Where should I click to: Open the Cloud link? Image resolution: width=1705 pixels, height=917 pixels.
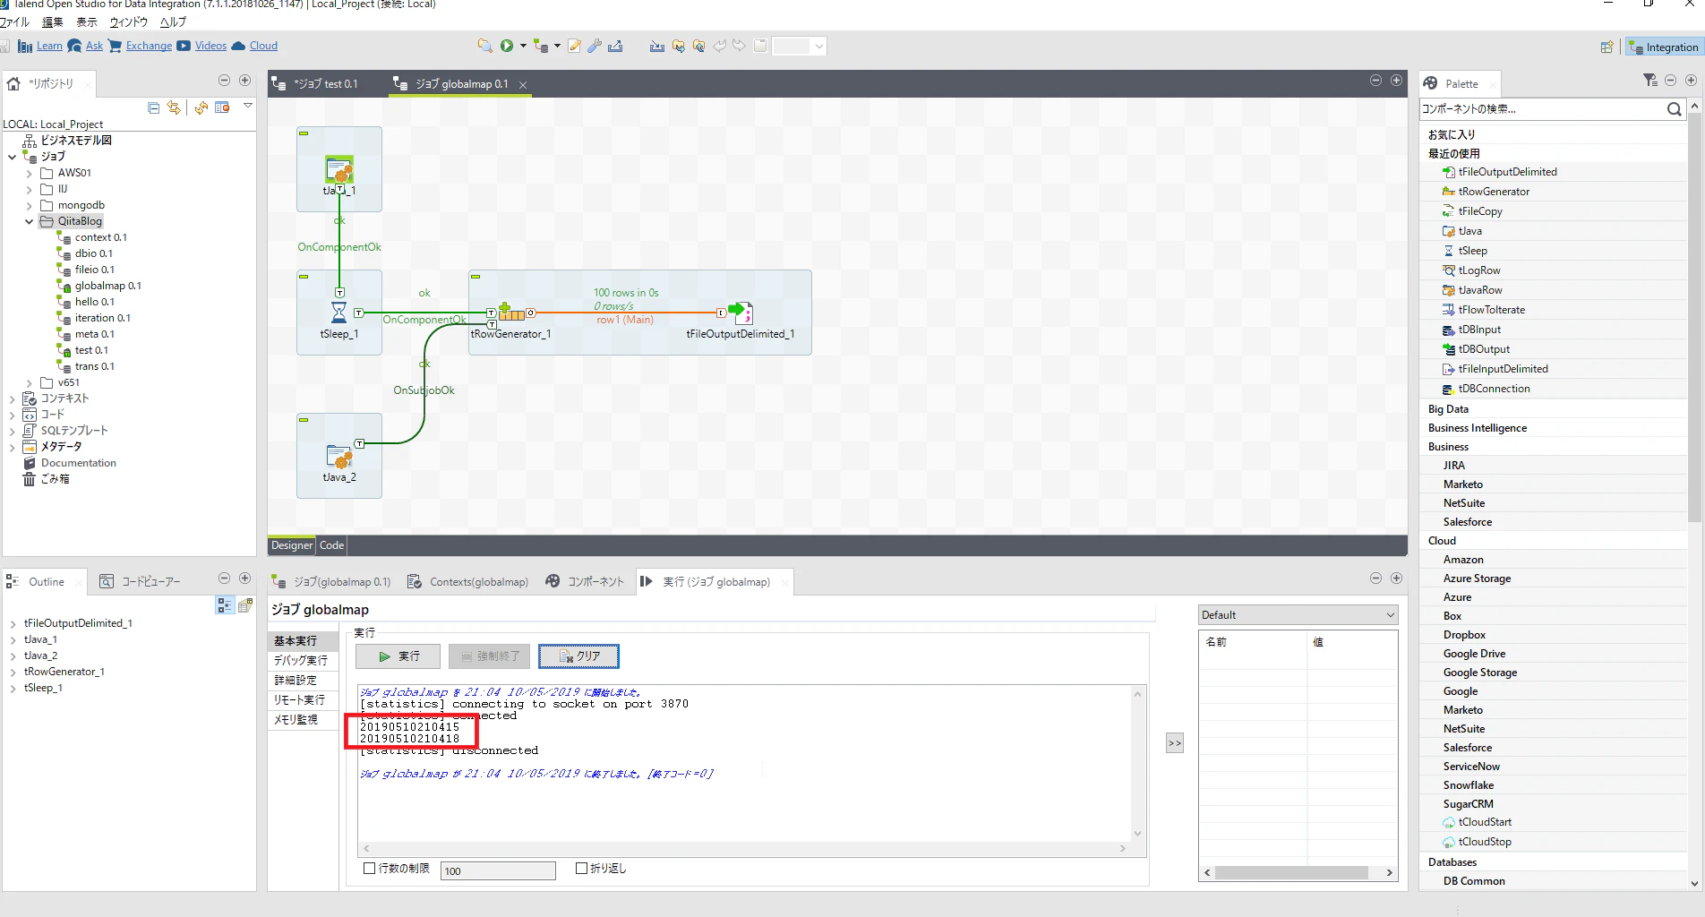263,46
